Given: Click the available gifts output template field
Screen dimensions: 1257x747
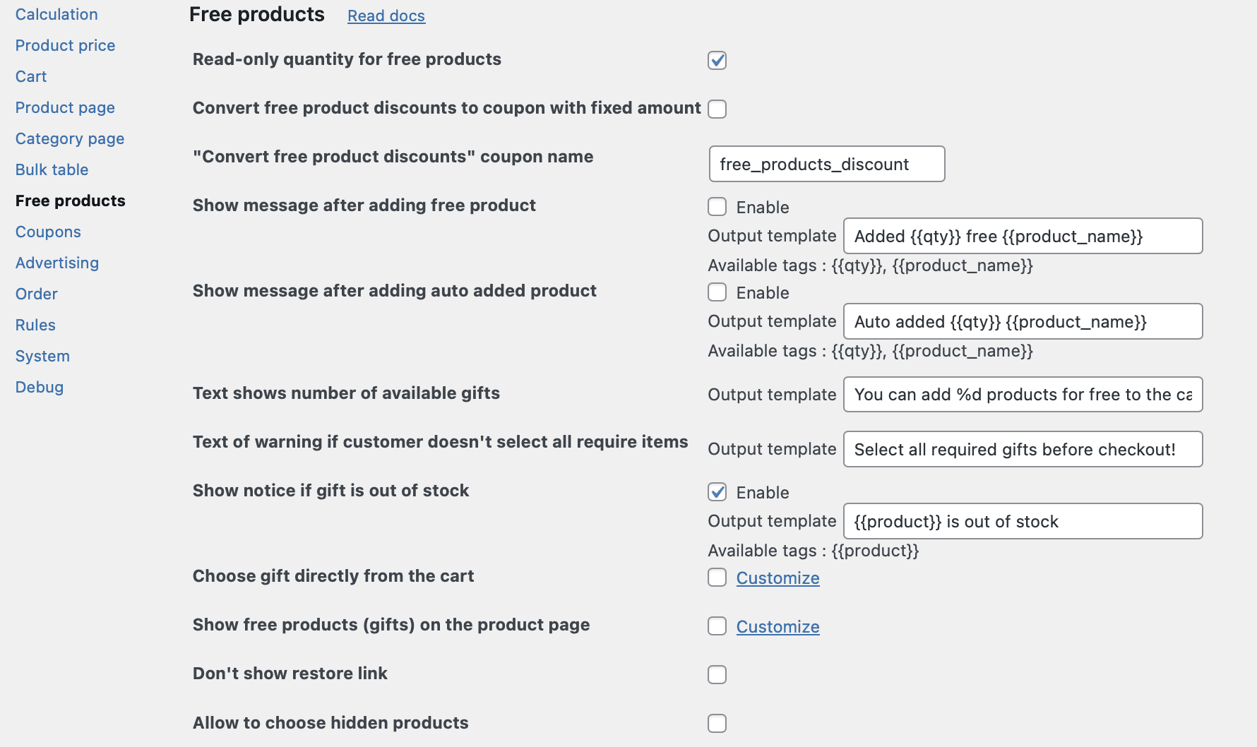Looking at the screenshot, I should 1023,395.
